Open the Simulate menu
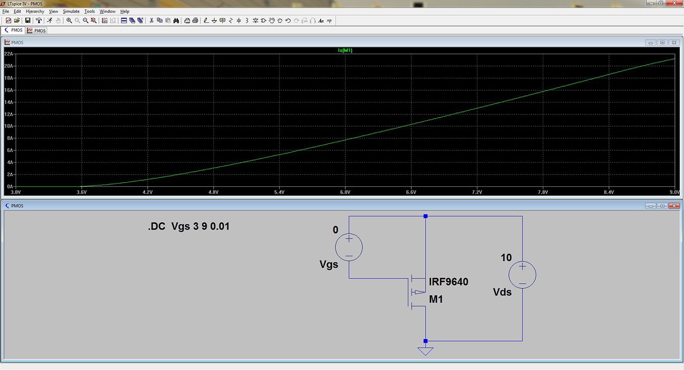This screenshot has width=684, height=370. point(71,11)
